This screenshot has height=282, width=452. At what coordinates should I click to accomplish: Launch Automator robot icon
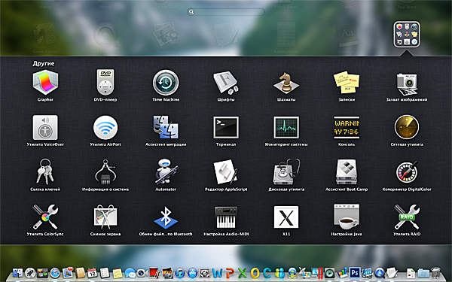166,171
